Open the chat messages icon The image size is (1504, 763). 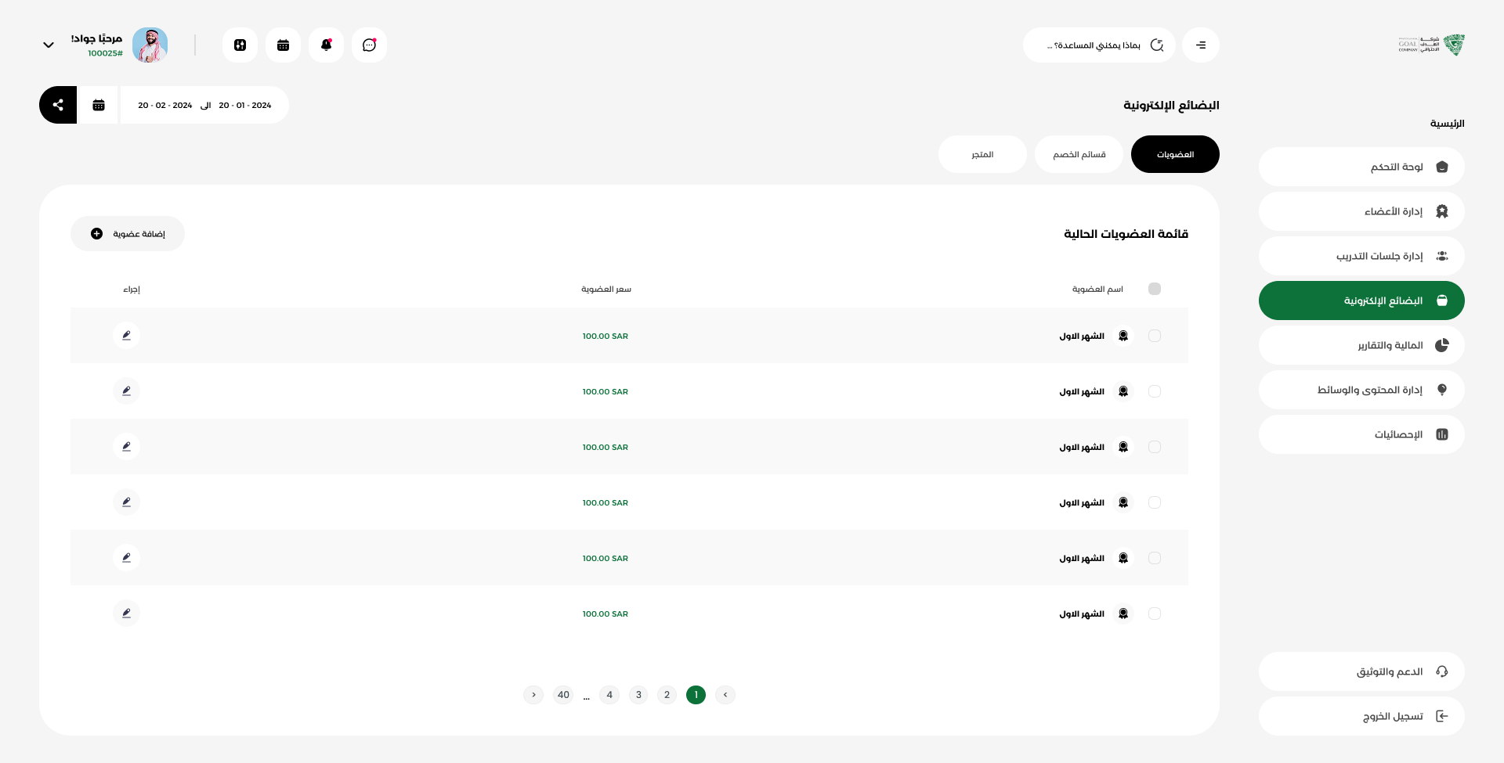[369, 45]
